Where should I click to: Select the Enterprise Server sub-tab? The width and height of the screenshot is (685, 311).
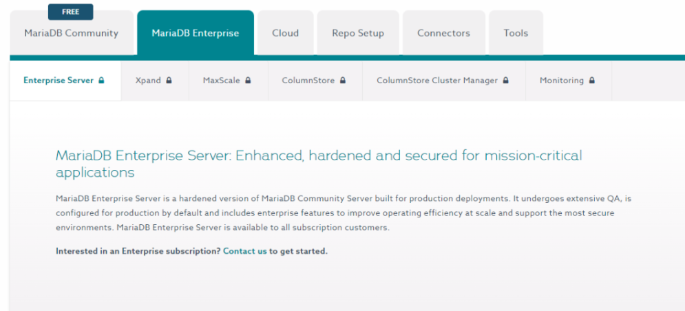pyautogui.click(x=65, y=81)
